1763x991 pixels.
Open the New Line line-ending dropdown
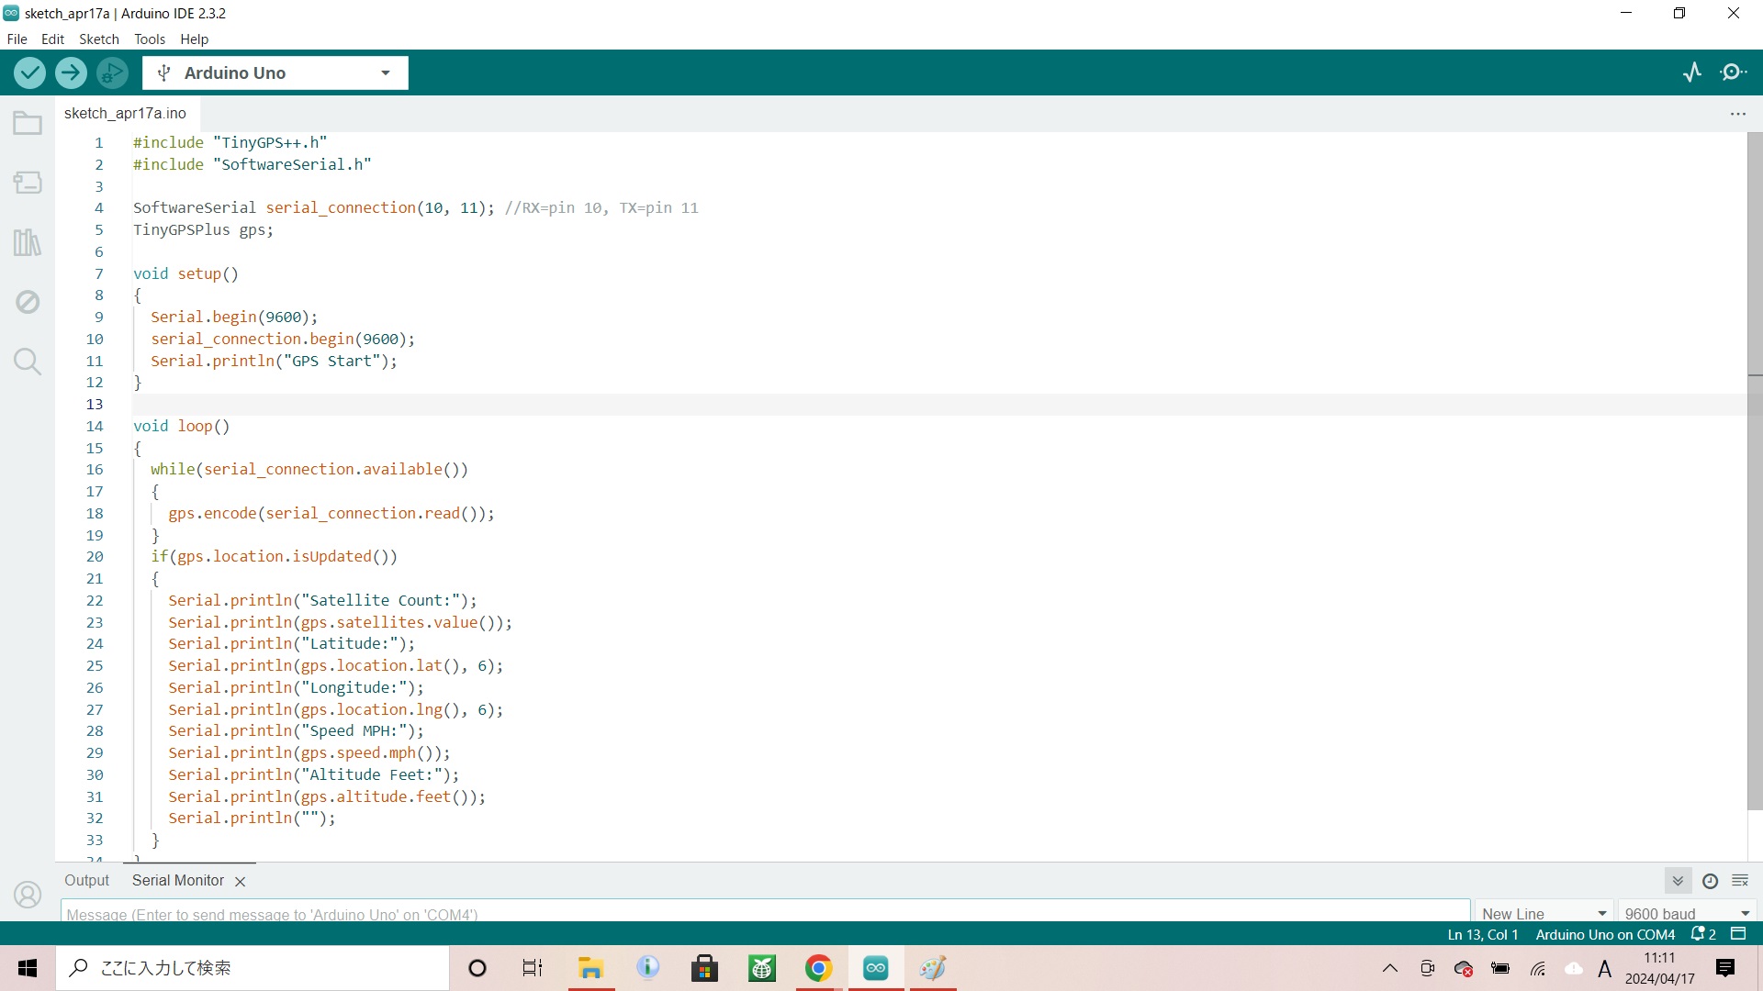(x=1544, y=914)
